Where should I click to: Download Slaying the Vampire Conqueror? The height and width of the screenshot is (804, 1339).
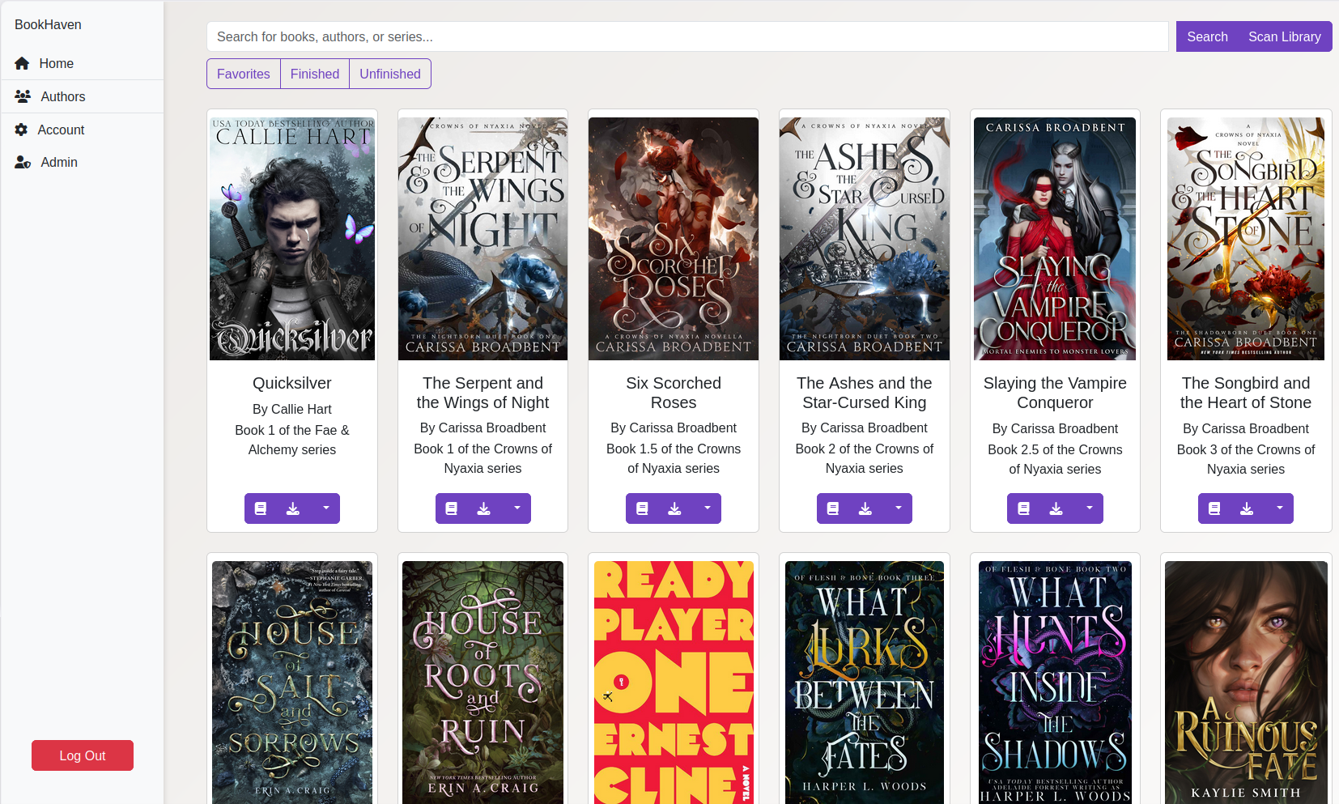coord(1056,508)
